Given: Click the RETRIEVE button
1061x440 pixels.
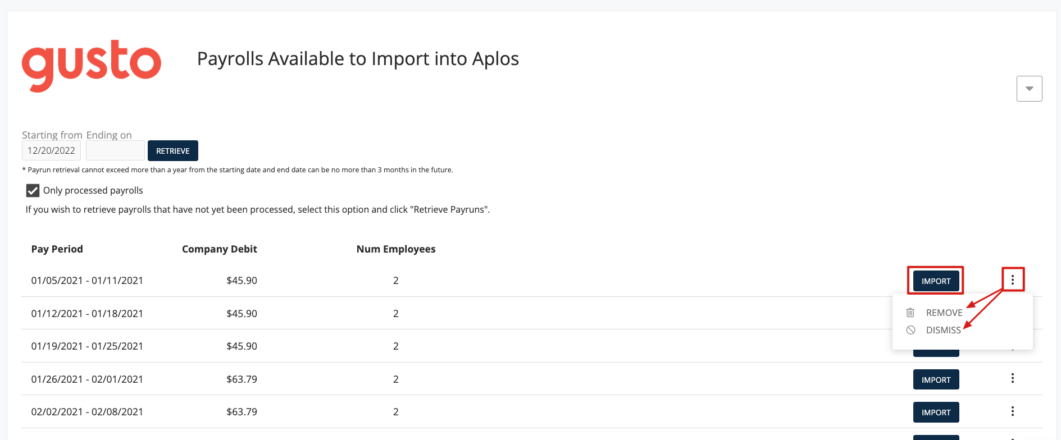Looking at the screenshot, I should click(173, 150).
